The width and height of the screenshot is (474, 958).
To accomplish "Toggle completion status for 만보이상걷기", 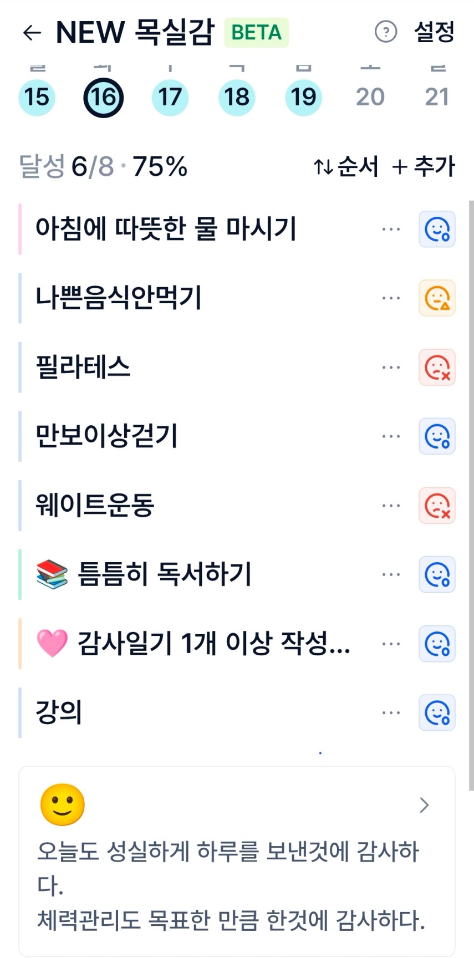I will (x=437, y=436).
